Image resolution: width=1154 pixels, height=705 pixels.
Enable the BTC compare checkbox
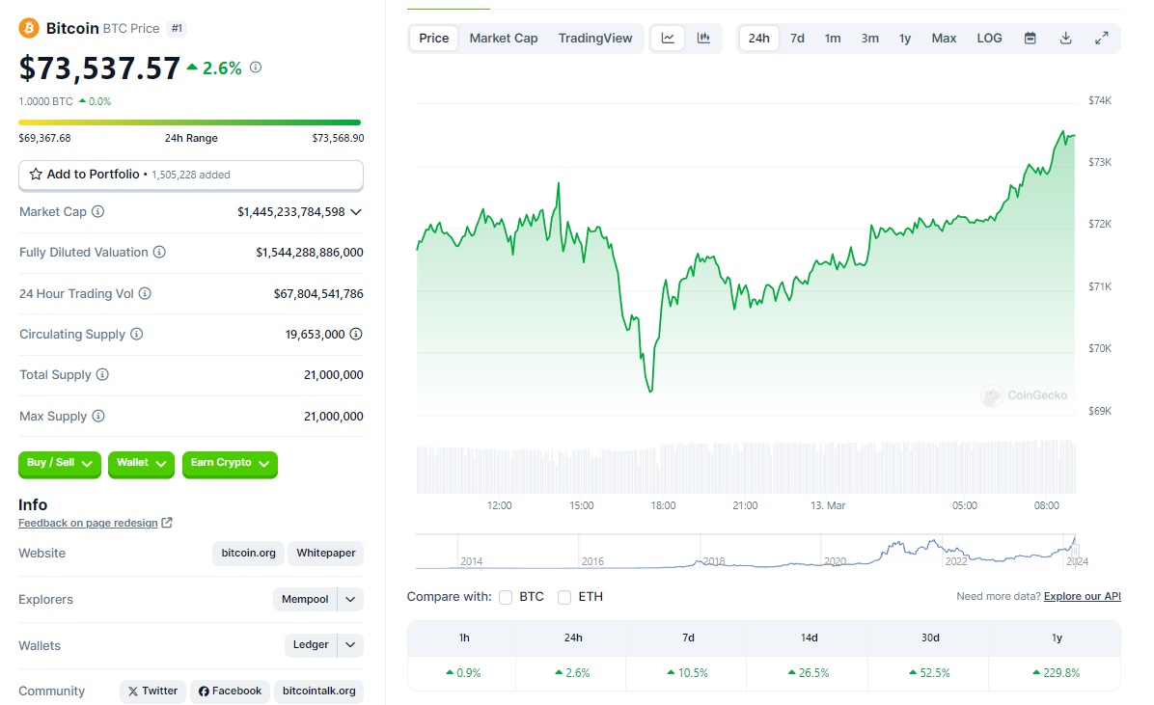[x=506, y=597]
